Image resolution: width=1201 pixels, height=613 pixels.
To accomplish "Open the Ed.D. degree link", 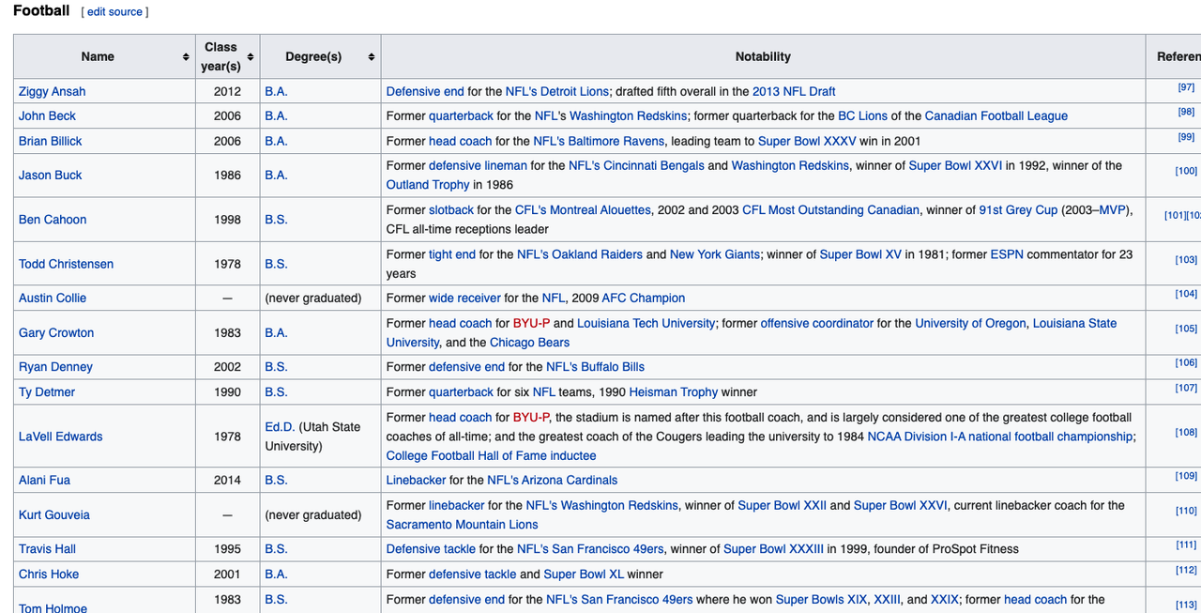I will (x=280, y=426).
